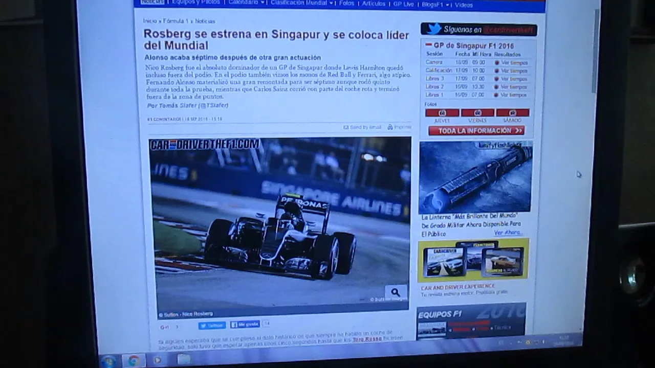Expand the Calendario dropdown menu
Image resolution: width=655 pixels, height=368 pixels.
click(246, 3)
